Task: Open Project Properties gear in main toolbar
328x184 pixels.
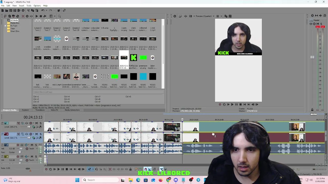Action: point(23,10)
